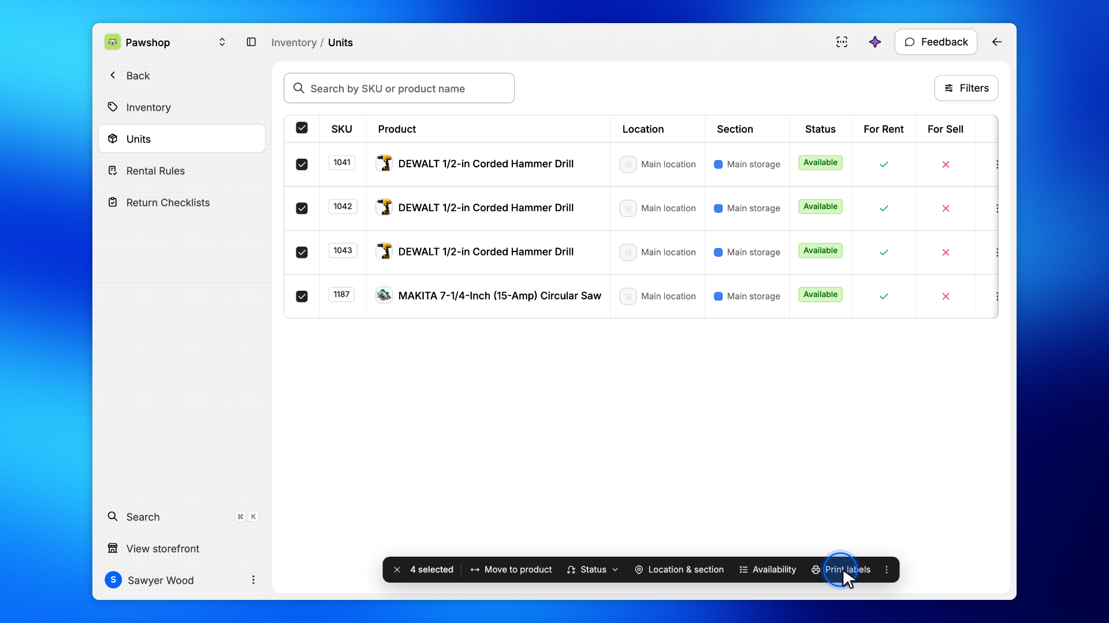This screenshot has height=623, width=1109.
Task: Toggle the sidebar panel icon
Action: pos(251,42)
